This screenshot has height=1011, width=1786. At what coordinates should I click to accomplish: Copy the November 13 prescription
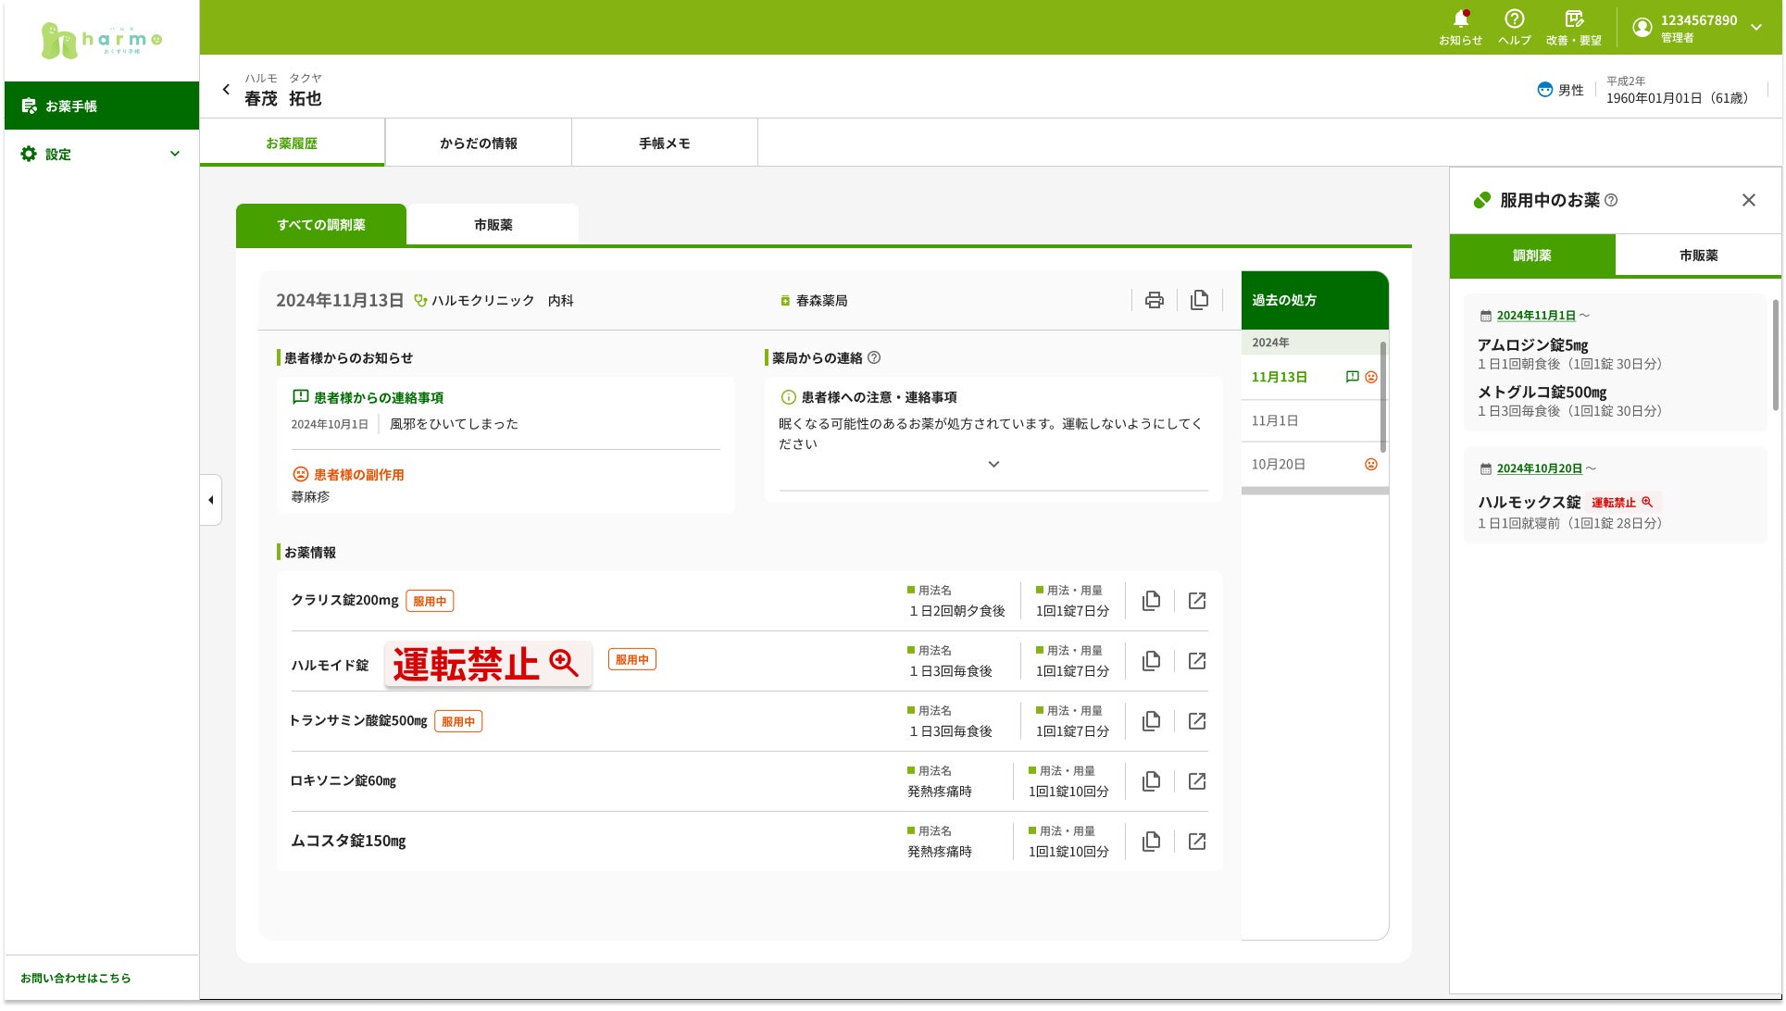coord(1199,300)
